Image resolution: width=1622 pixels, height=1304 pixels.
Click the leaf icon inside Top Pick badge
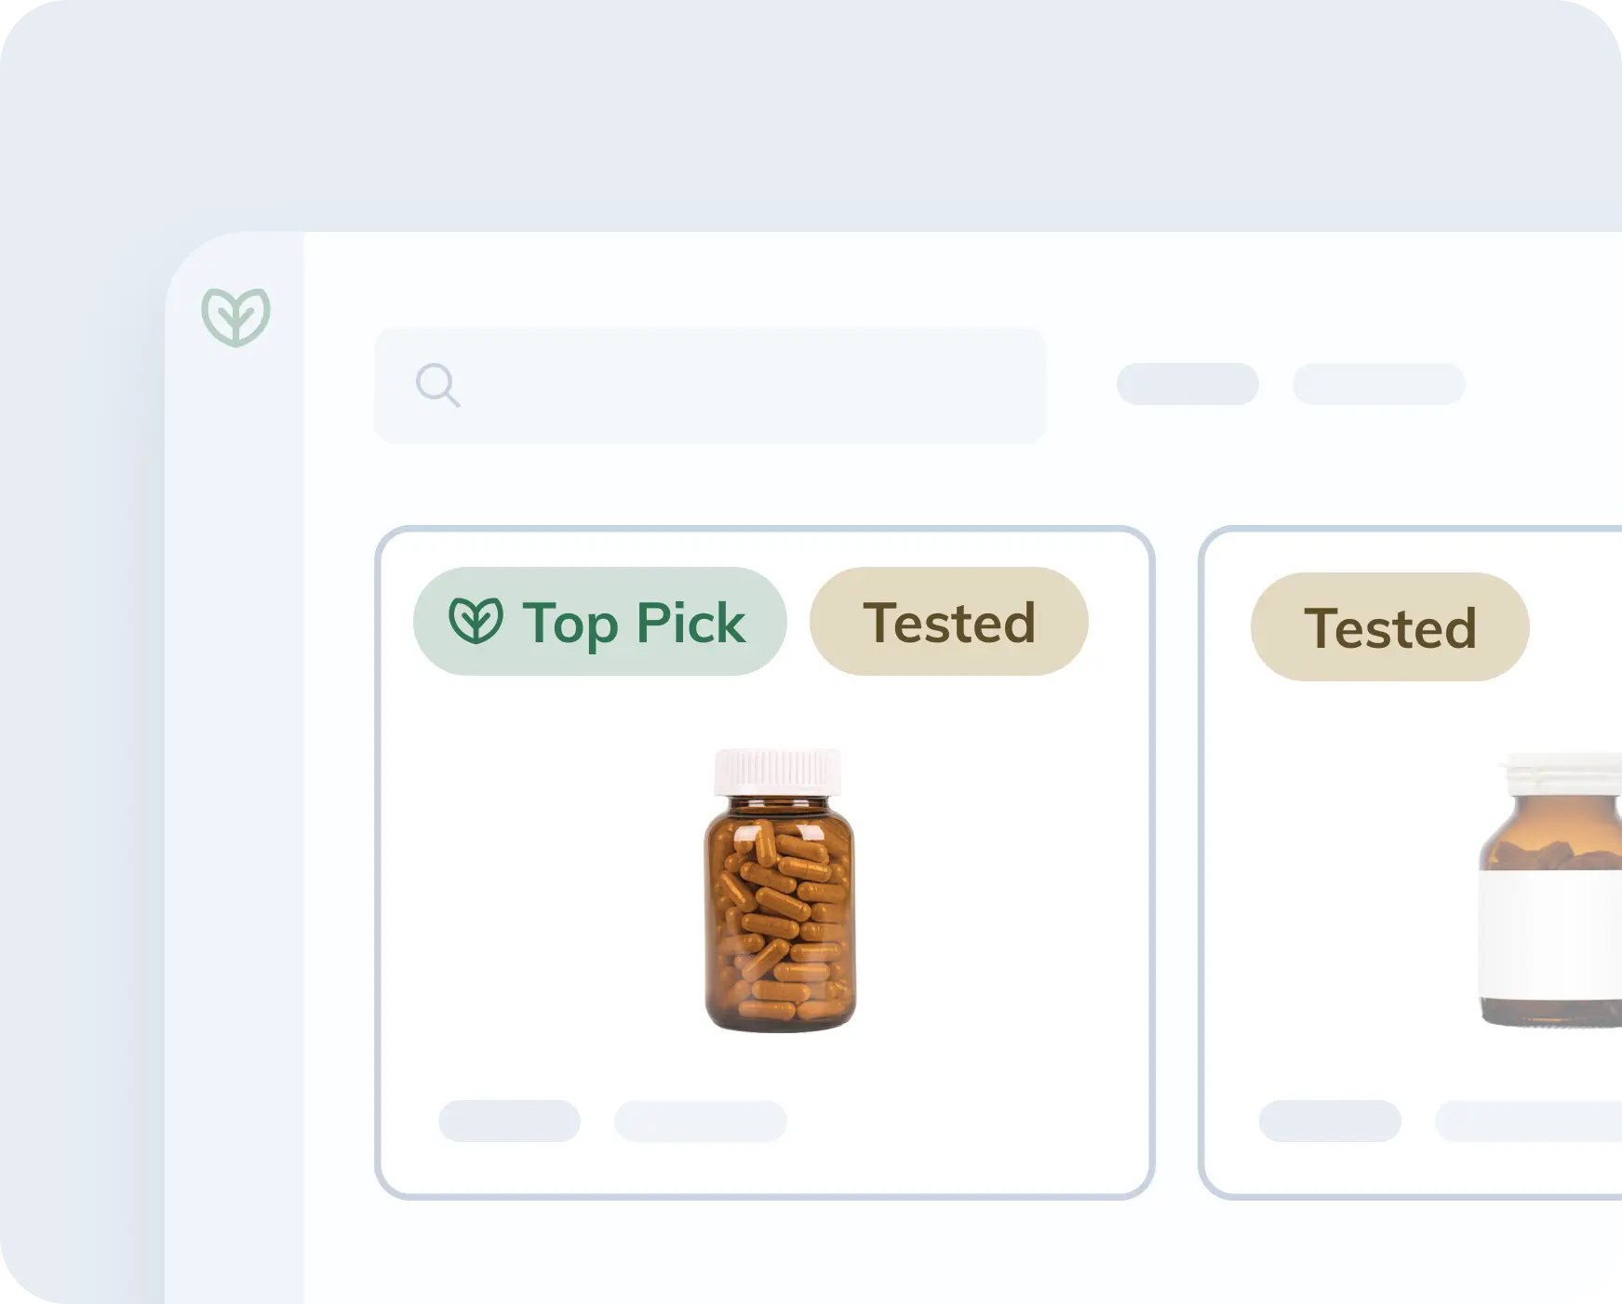476,621
